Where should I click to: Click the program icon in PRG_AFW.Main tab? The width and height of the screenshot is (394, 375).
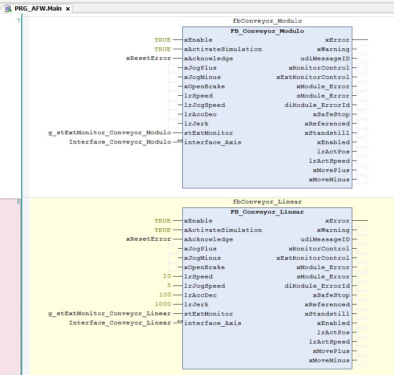8,8
